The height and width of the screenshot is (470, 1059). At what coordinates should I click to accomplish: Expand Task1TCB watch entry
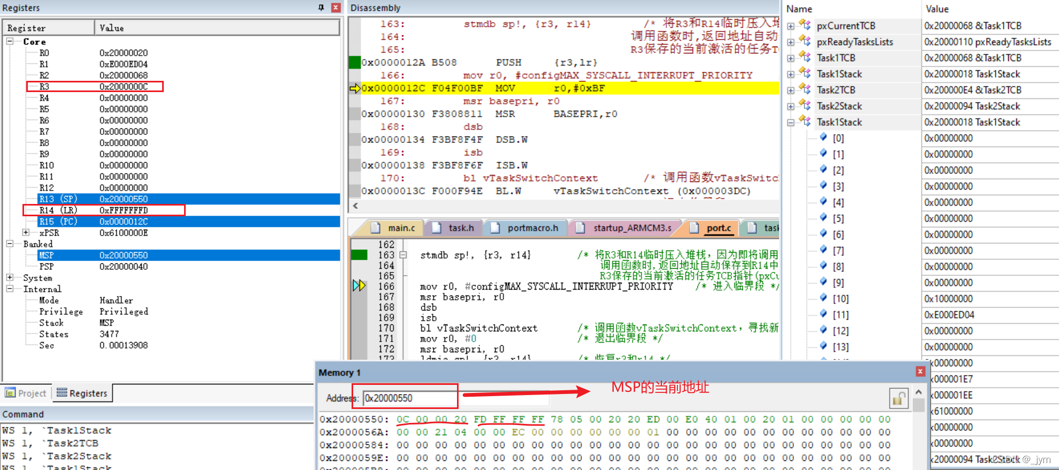pyautogui.click(x=791, y=58)
